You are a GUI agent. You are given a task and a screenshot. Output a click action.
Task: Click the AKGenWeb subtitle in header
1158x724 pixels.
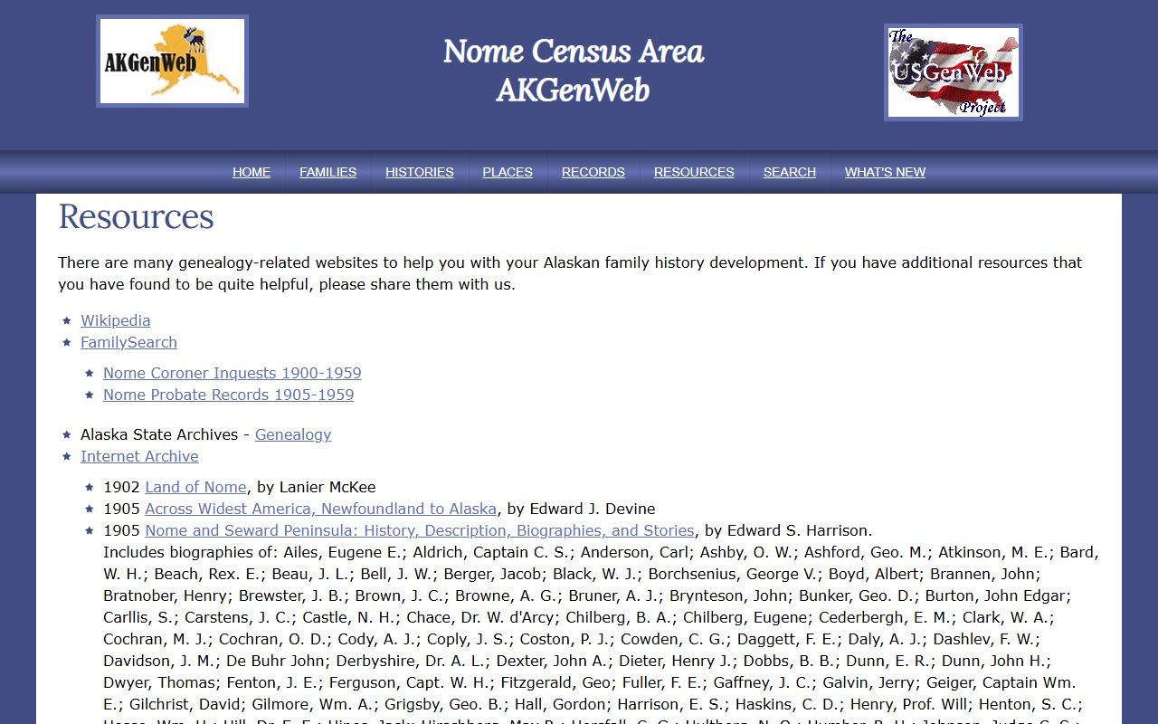pos(574,90)
